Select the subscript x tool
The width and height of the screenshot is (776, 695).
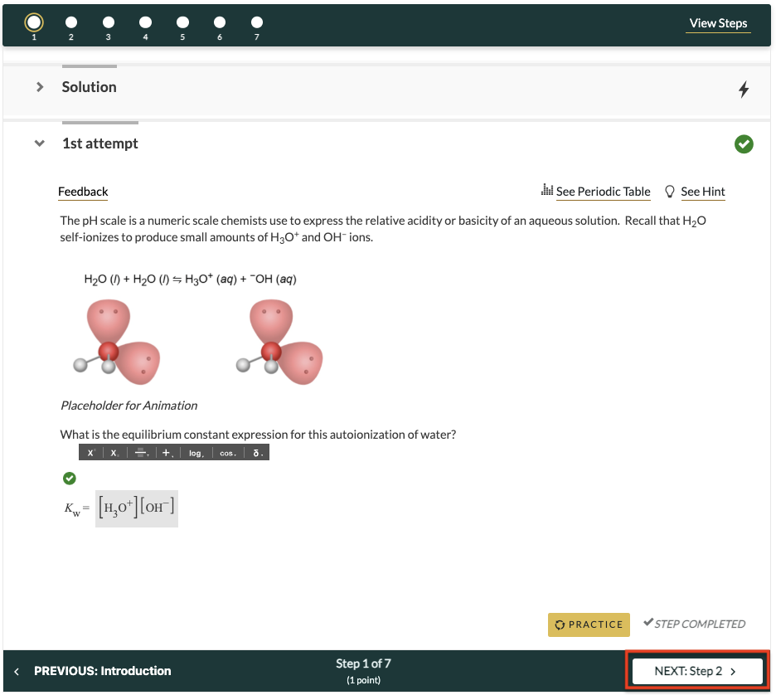point(114,453)
